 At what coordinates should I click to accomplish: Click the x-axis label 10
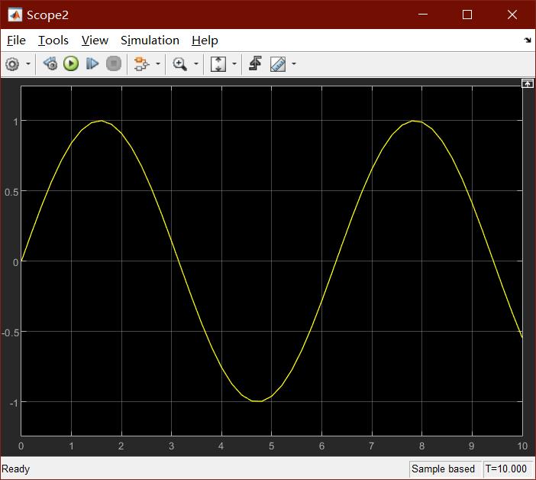522,446
